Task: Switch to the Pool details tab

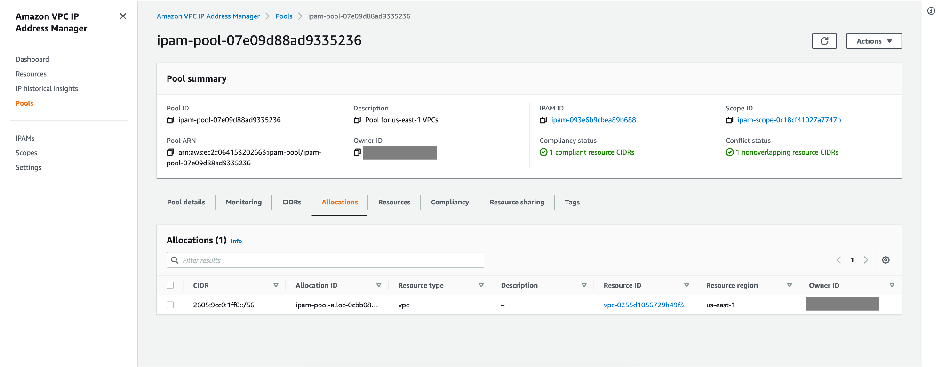Action: click(186, 203)
